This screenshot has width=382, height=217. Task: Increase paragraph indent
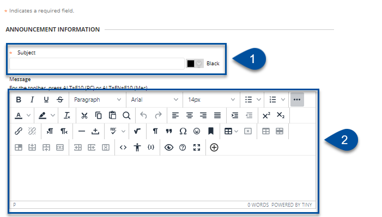235,115
